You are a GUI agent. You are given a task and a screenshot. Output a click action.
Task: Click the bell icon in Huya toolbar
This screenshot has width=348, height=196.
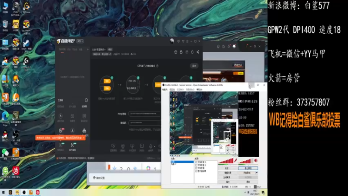[x=192, y=52]
